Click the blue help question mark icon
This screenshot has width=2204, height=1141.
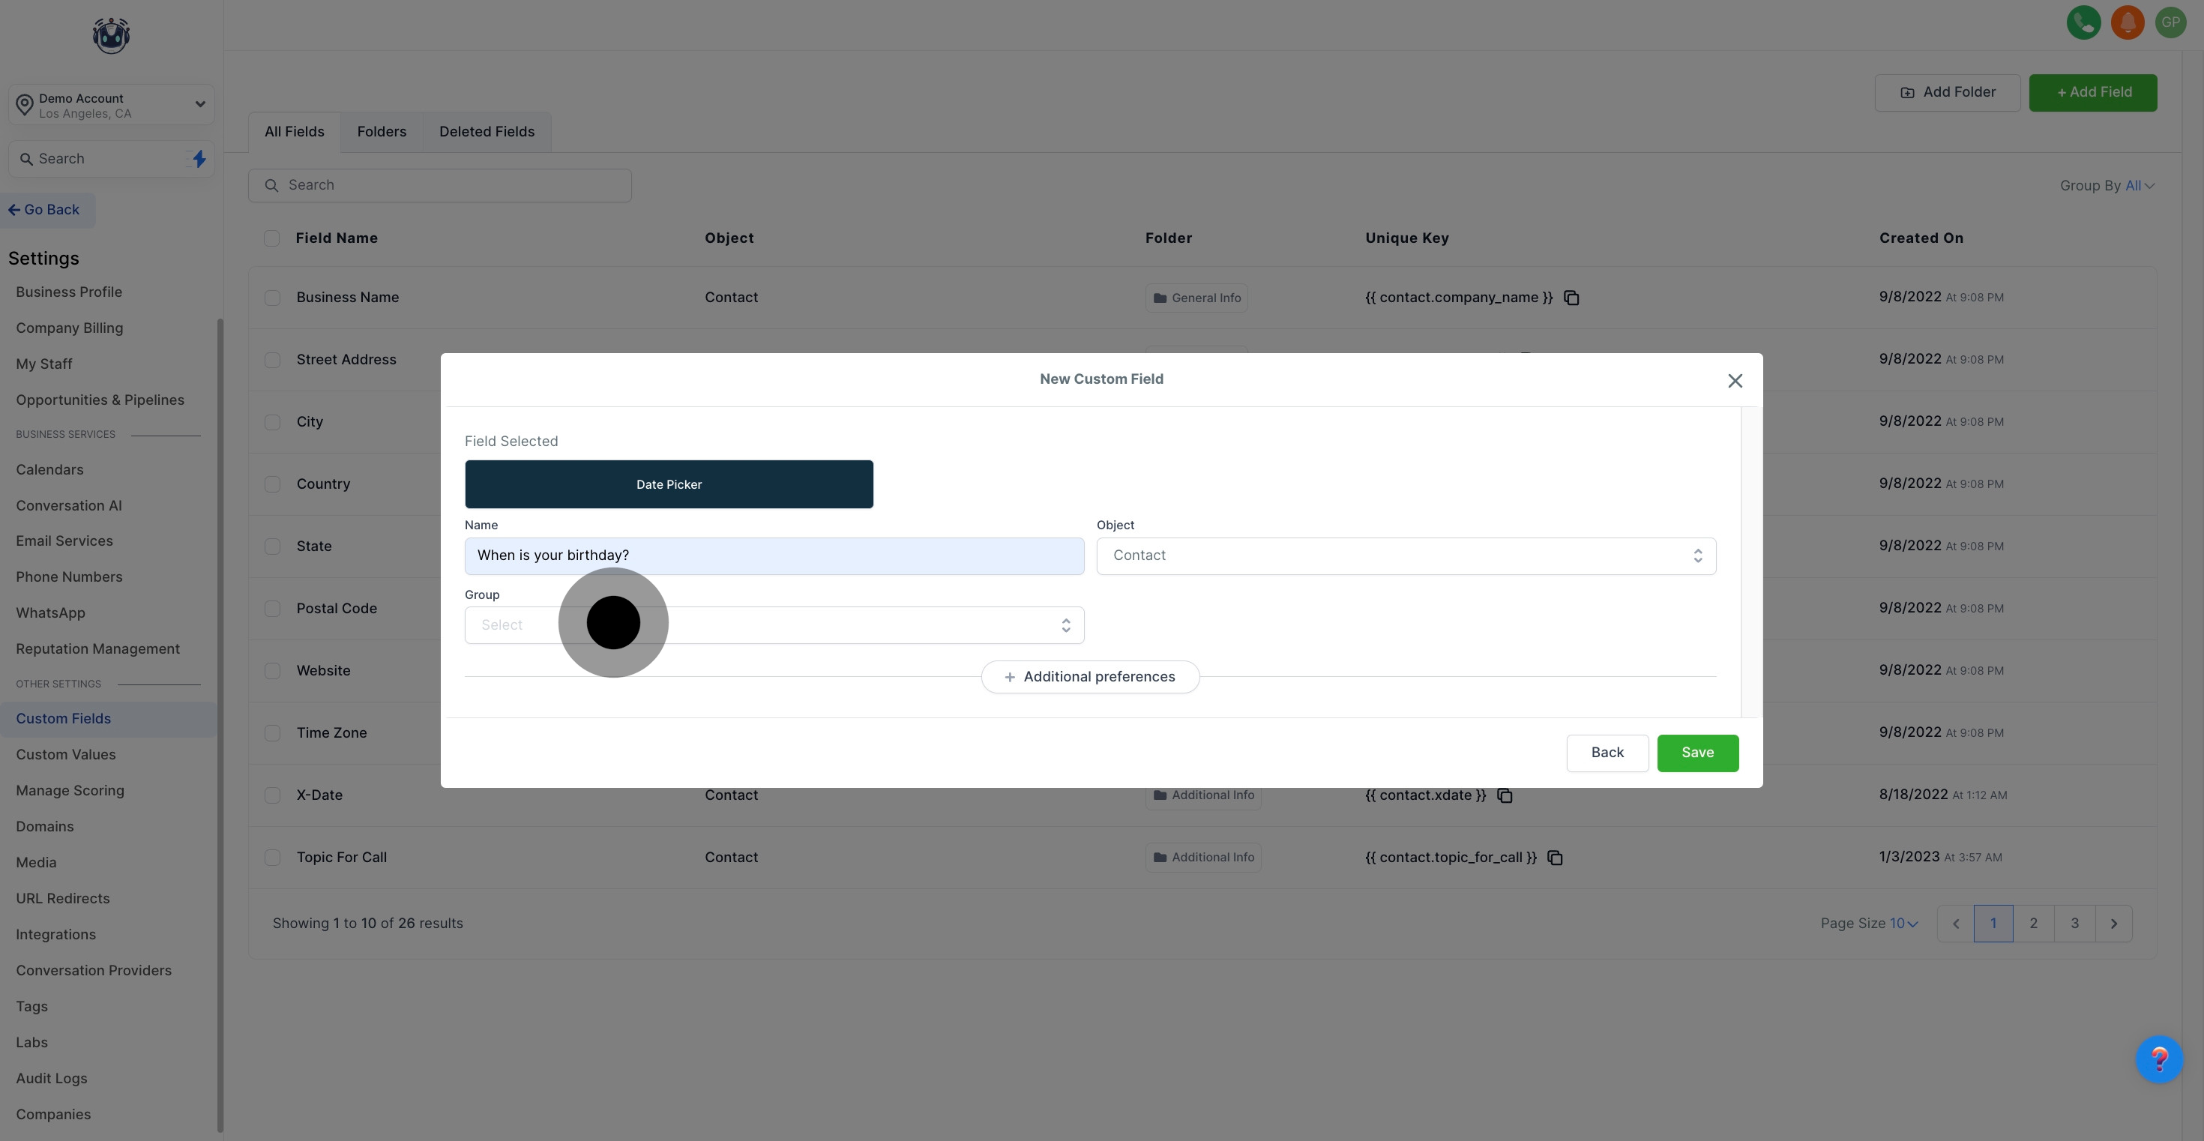(2159, 1060)
